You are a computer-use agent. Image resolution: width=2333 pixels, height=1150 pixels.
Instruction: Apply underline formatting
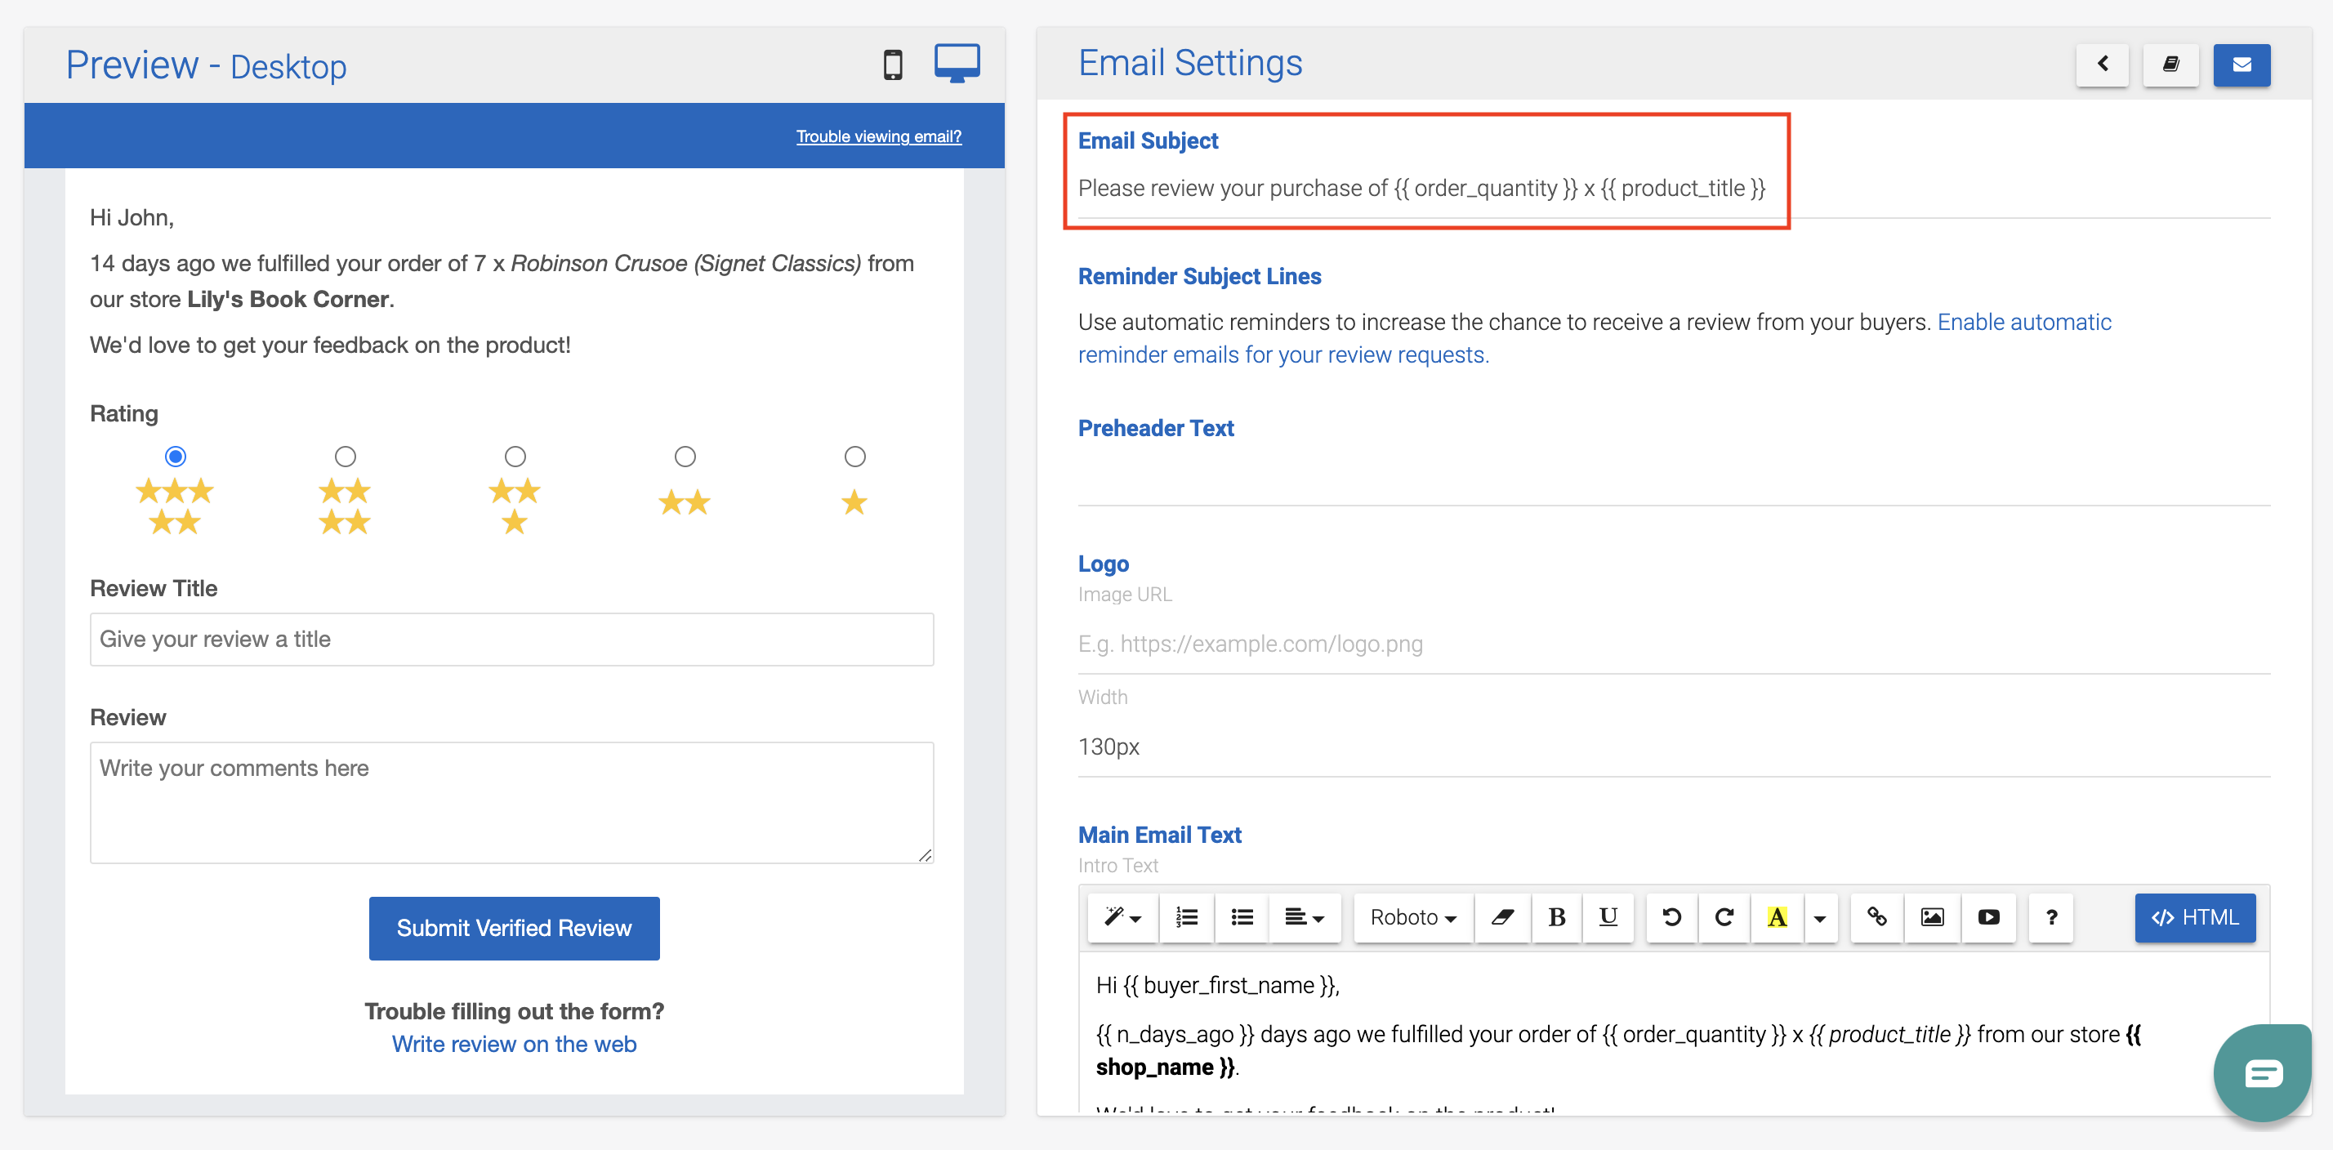tap(1608, 917)
